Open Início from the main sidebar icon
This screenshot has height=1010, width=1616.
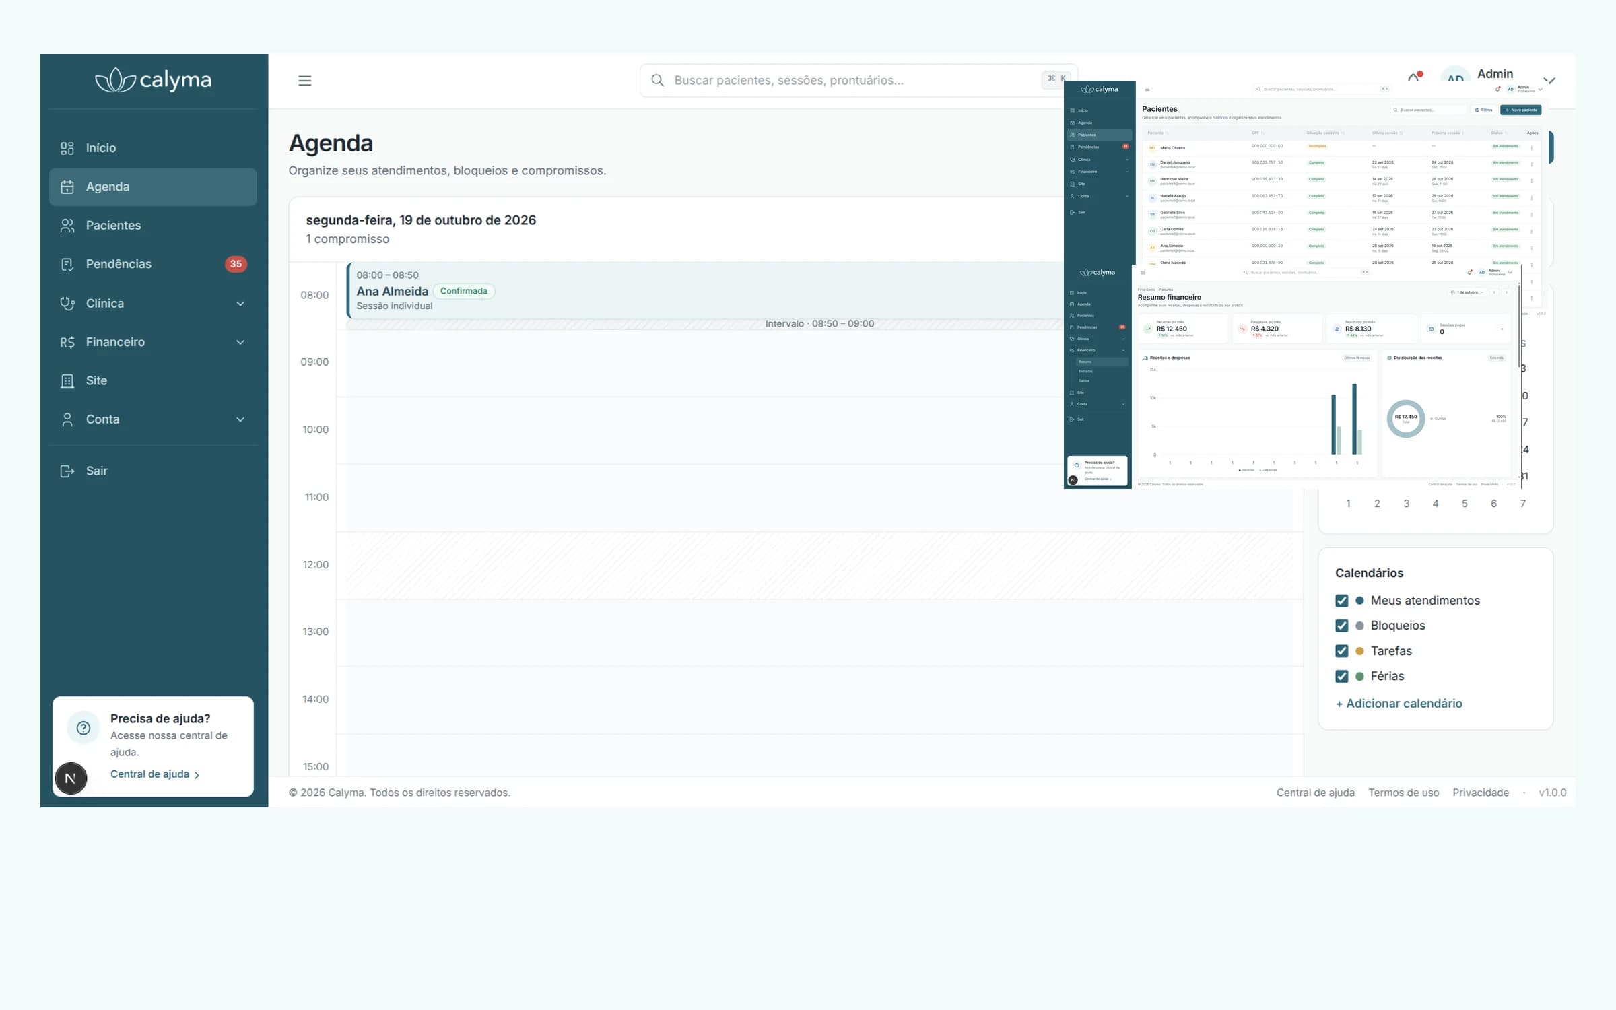point(67,148)
